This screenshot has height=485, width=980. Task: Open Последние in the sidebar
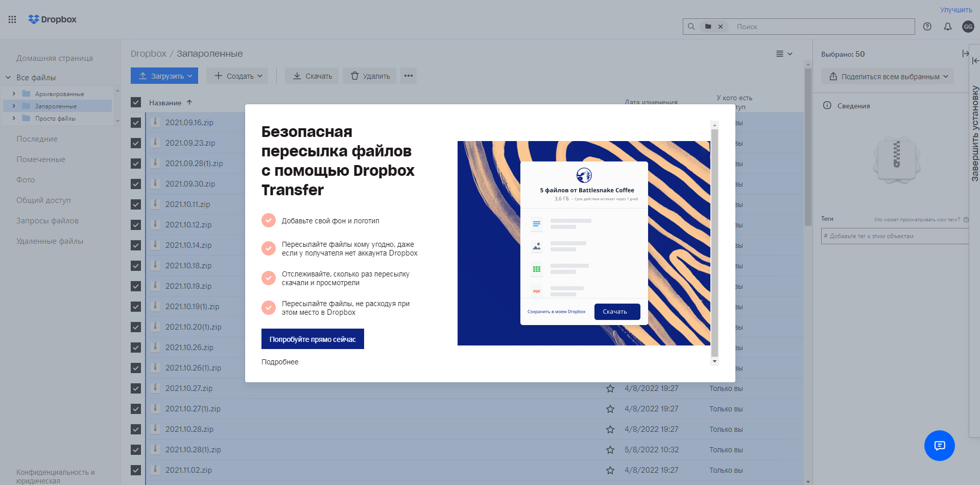[x=37, y=139]
